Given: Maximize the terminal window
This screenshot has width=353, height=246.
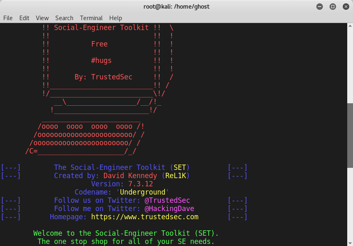Looking at the screenshot, I should (333, 7).
